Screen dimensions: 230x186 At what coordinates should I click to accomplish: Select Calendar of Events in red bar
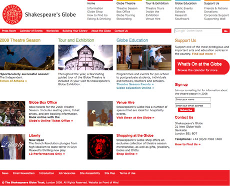pos(31,31)
